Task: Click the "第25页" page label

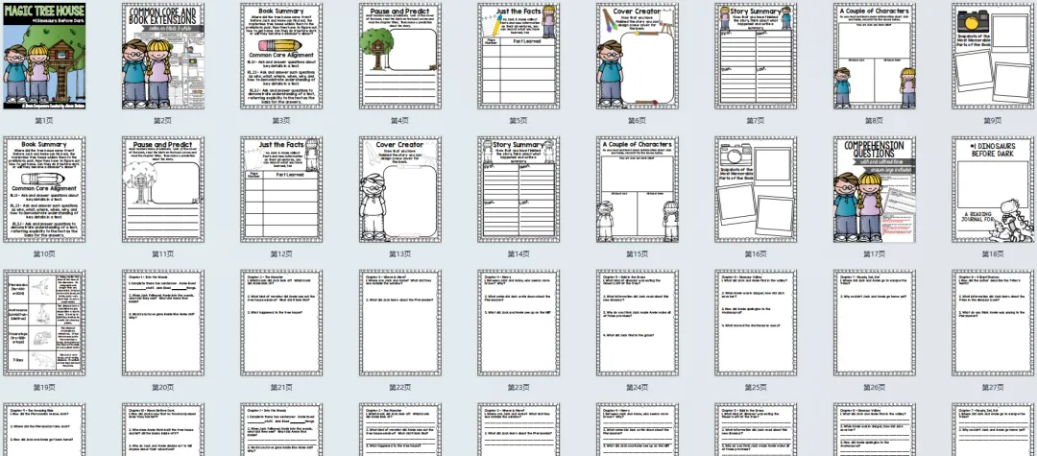Action: (x=756, y=387)
